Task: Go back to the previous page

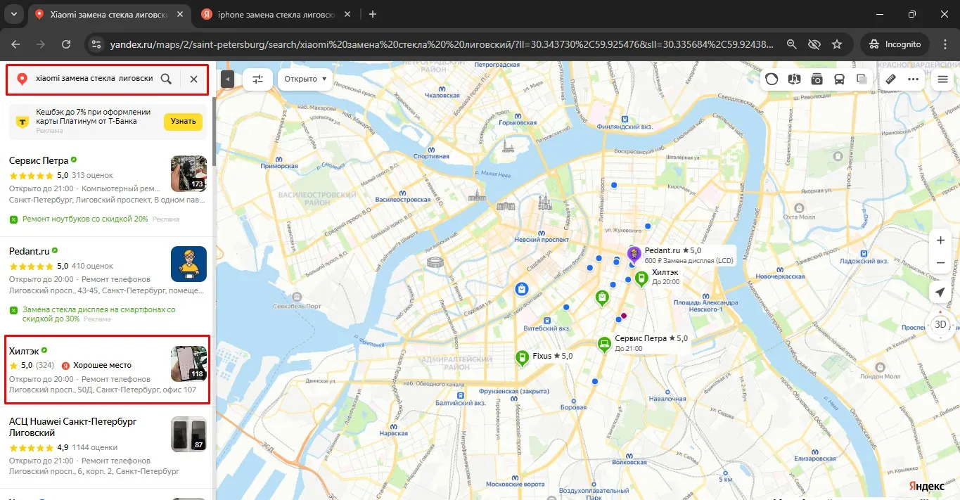Action: 15,44
